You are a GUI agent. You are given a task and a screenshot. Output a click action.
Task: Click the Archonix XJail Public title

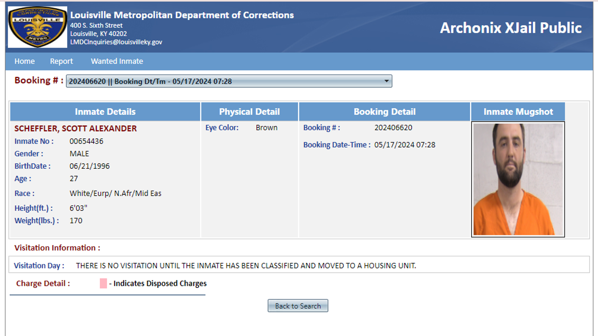point(511,28)
